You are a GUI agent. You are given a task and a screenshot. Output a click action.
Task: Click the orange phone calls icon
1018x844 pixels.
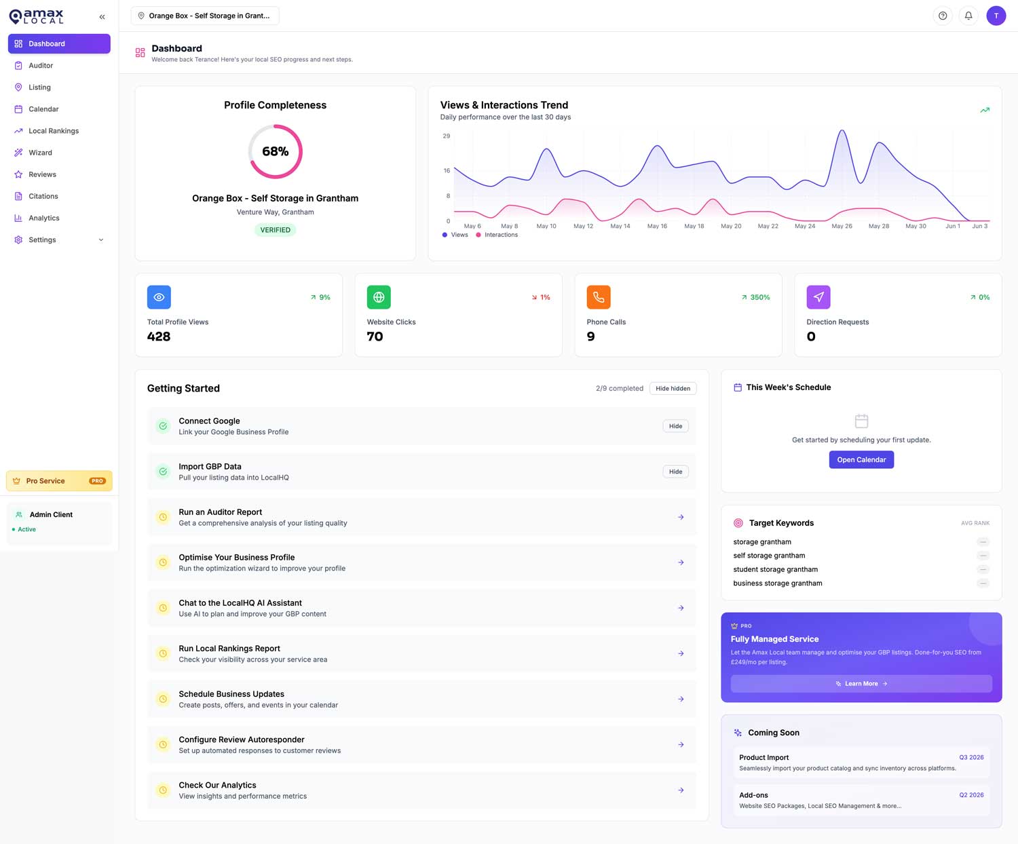point(599,297)
